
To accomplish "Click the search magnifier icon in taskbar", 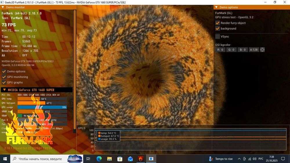I will coord(14,159).
